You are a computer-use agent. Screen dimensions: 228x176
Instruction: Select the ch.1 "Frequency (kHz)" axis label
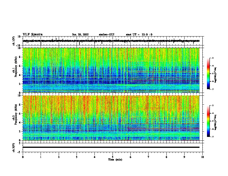[16, 67]
